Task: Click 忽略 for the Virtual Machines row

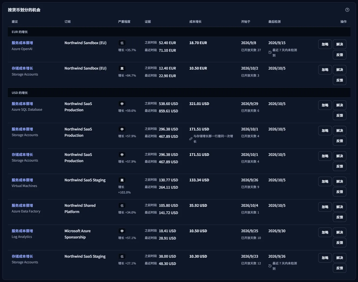Action: (325, 182)
